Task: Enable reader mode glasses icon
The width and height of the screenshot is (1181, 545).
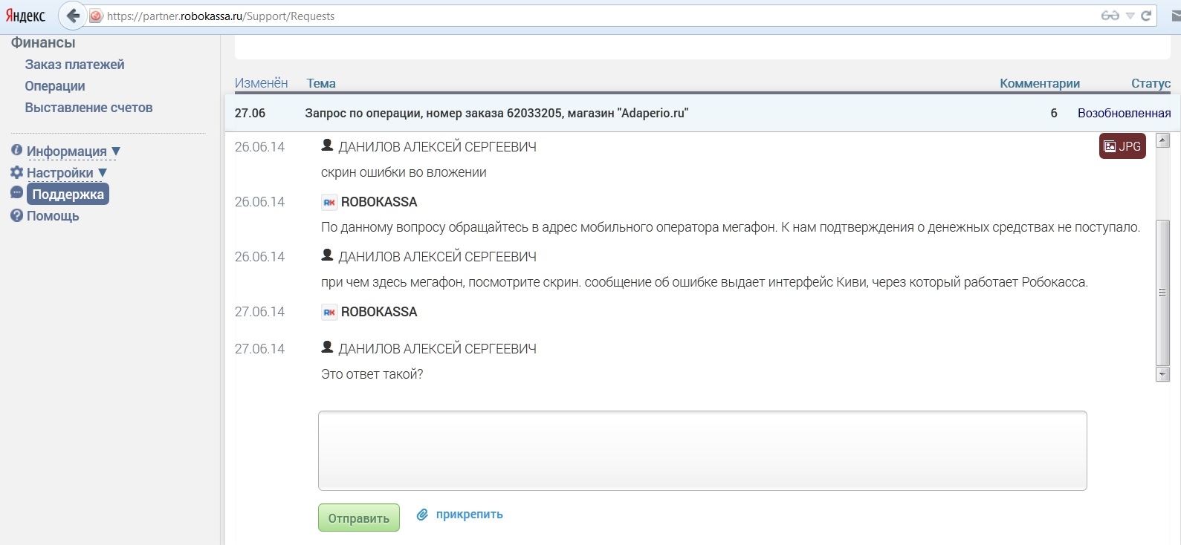Action: 1110,16
